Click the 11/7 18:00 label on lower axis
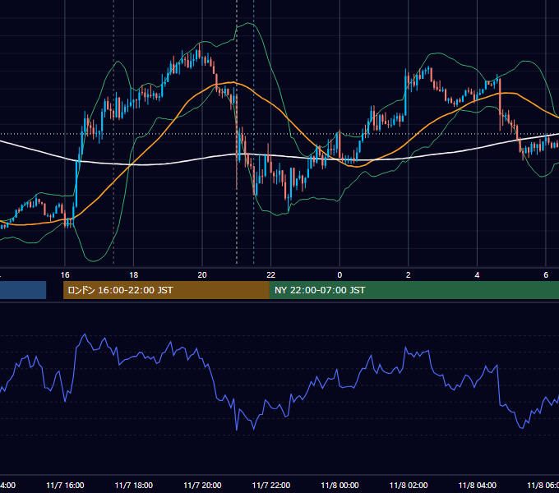The width and height of the screenshot is (559, 493). click(x=134, y=486)
